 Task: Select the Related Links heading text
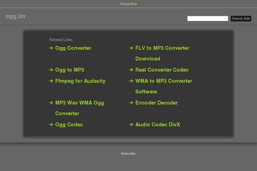(61, 40)
